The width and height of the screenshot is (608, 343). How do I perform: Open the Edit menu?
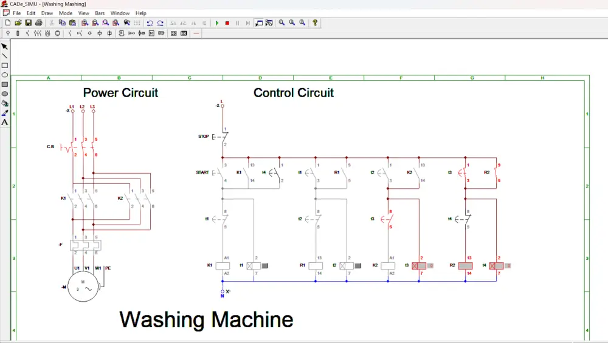tap(31, 13)
